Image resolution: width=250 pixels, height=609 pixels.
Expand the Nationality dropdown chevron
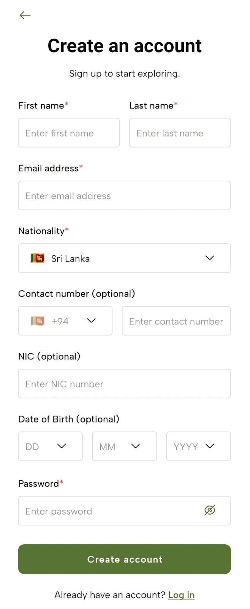tap(210, 258)
